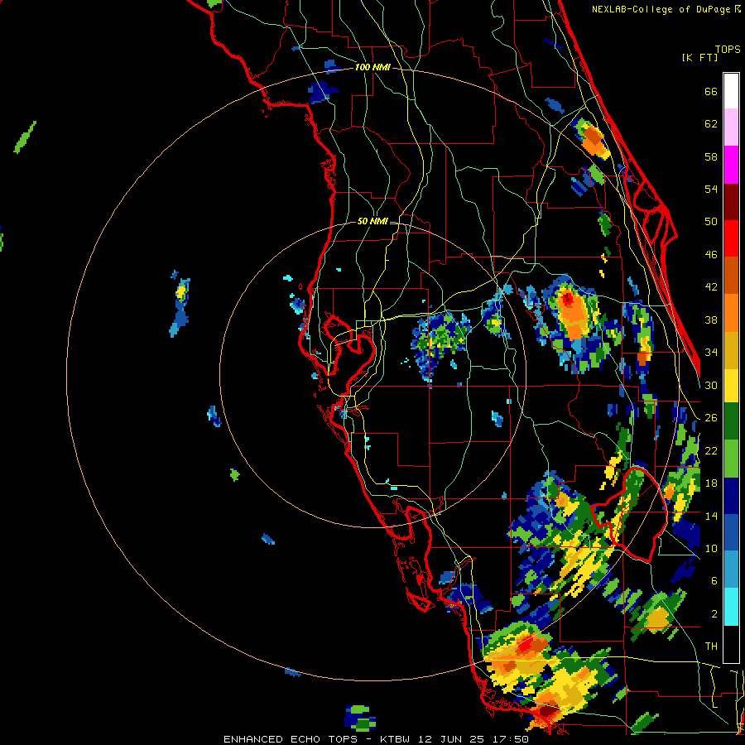
Task: Click the "2" scale value
Action: [714, 614]
